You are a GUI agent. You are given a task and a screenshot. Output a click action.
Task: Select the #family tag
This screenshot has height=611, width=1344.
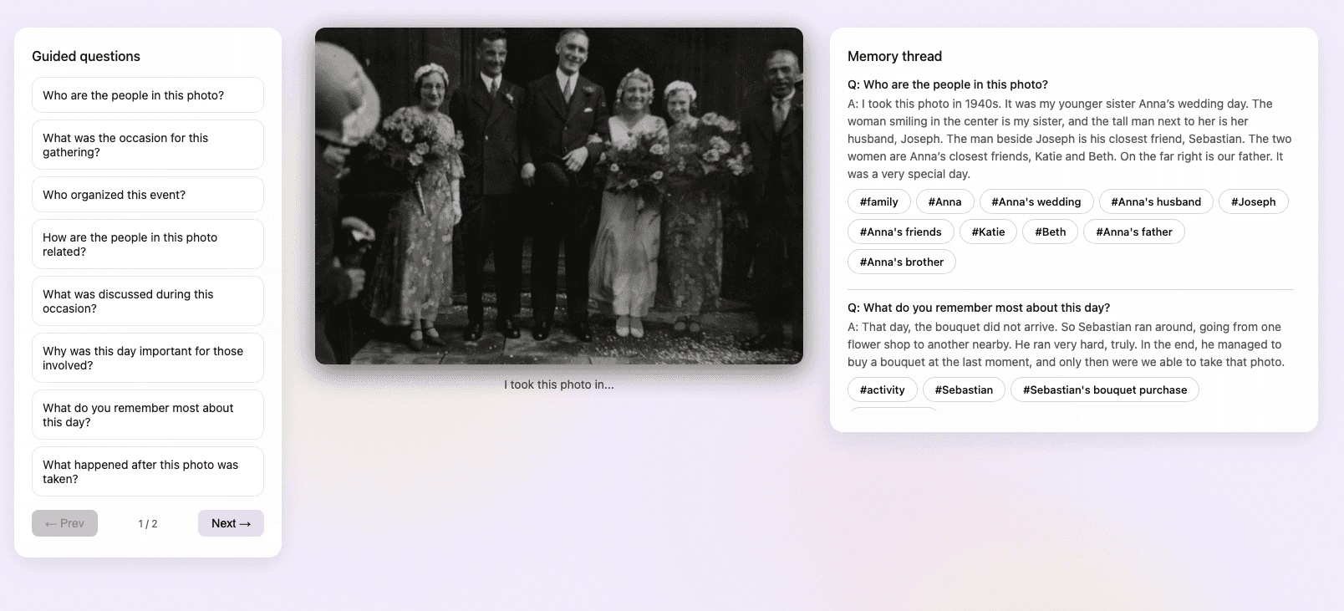(x=878, y=201)
